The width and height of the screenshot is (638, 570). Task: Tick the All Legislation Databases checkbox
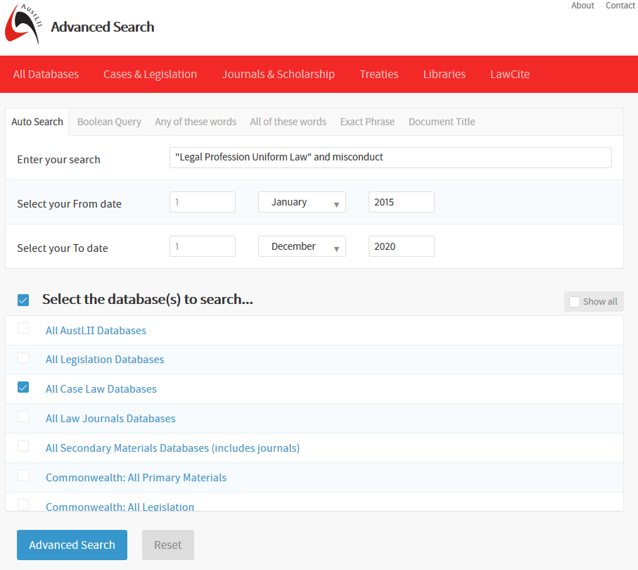pos(23,357)
